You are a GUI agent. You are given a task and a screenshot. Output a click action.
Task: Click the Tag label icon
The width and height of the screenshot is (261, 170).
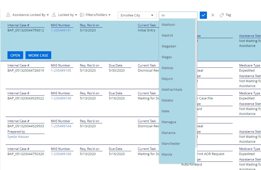[x=222, y=15]
